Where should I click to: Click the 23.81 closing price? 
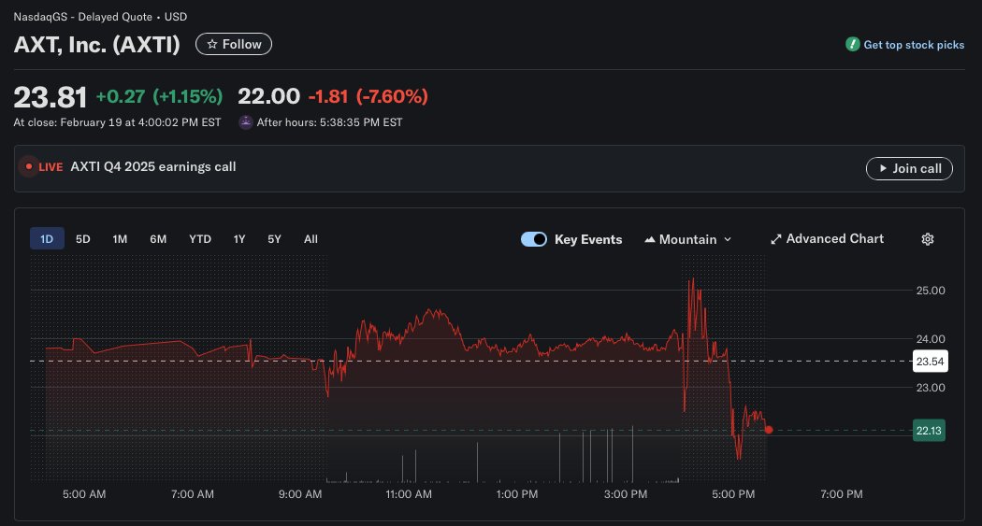pyautogui.click(x=51, y=97)
